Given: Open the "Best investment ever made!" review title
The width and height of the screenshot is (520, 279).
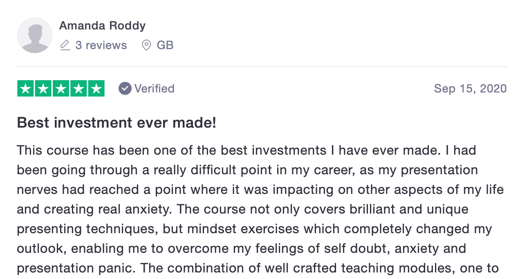Looking at the screenshot, I should pyautogui.click(x=117, y=123).
